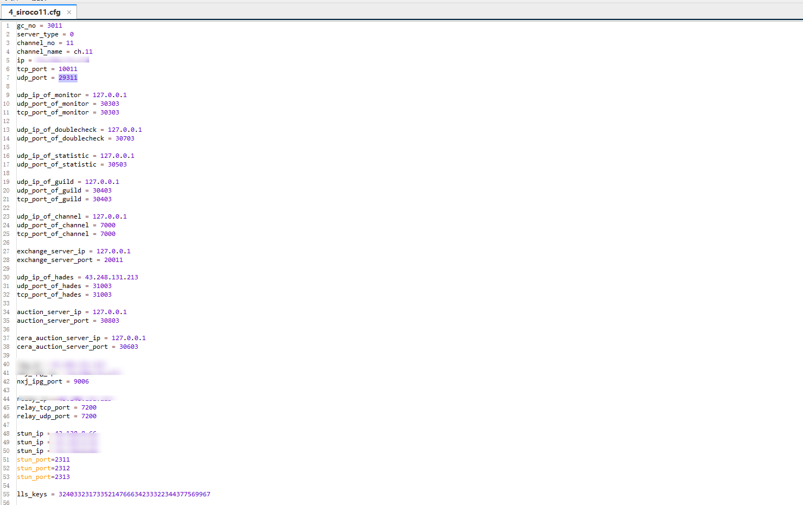Select the 4_siroco11.cfg file tab
This screenshot has height=505, width=803.
click(35, 12)
